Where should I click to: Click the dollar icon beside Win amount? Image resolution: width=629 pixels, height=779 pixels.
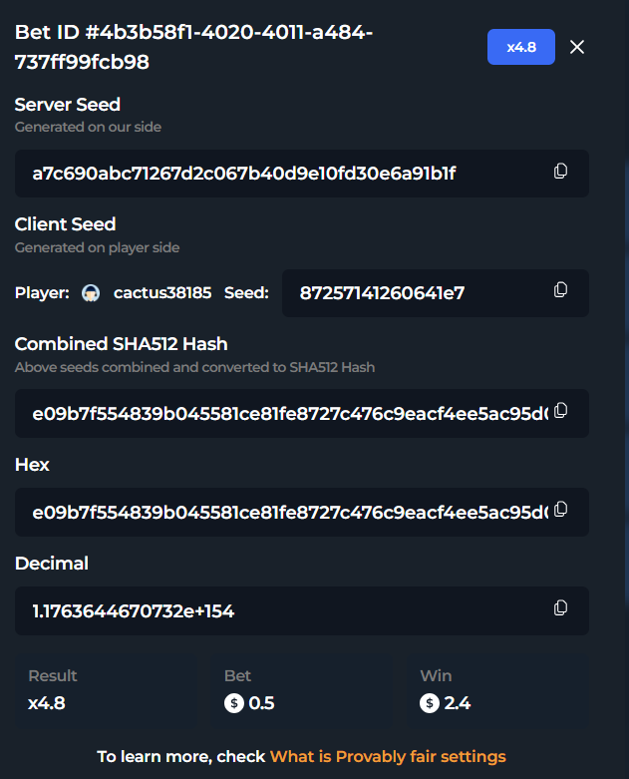(430, 703)
